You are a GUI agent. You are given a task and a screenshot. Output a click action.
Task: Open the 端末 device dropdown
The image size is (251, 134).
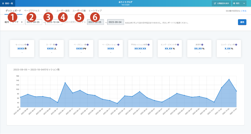coord(17,22)
